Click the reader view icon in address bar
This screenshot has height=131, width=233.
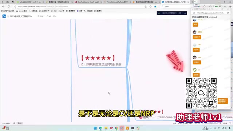coord(146,7)
